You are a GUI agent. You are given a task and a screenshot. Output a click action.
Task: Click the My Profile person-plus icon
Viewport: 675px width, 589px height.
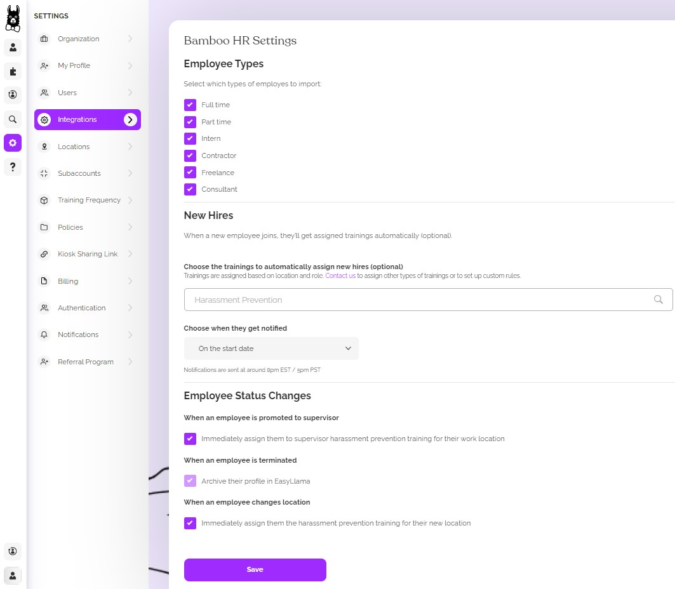(x=44, y=66)
